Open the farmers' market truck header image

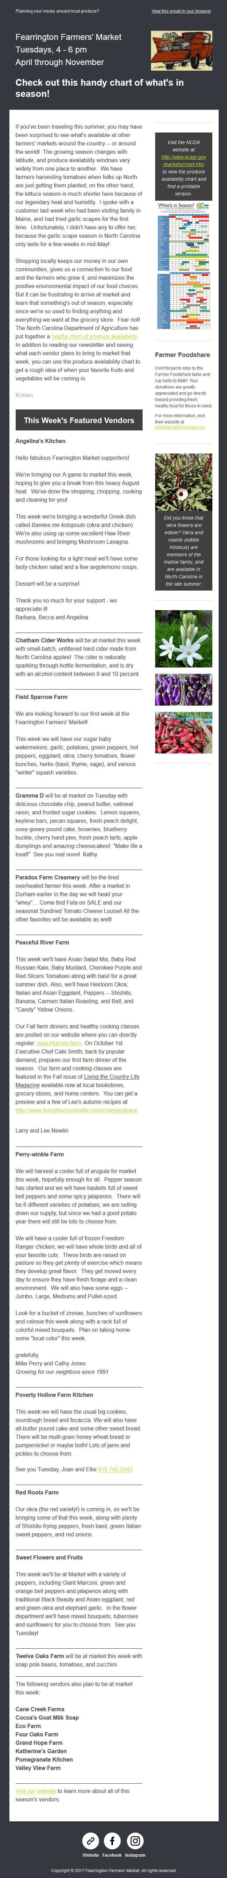point(181,51)
